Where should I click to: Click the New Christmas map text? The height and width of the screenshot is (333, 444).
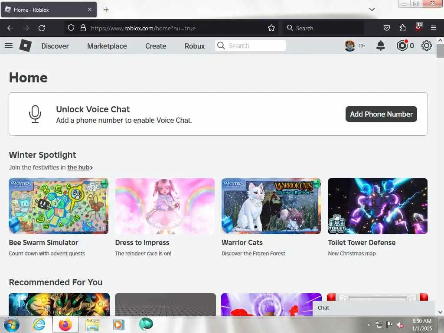[x=352, y=253]
